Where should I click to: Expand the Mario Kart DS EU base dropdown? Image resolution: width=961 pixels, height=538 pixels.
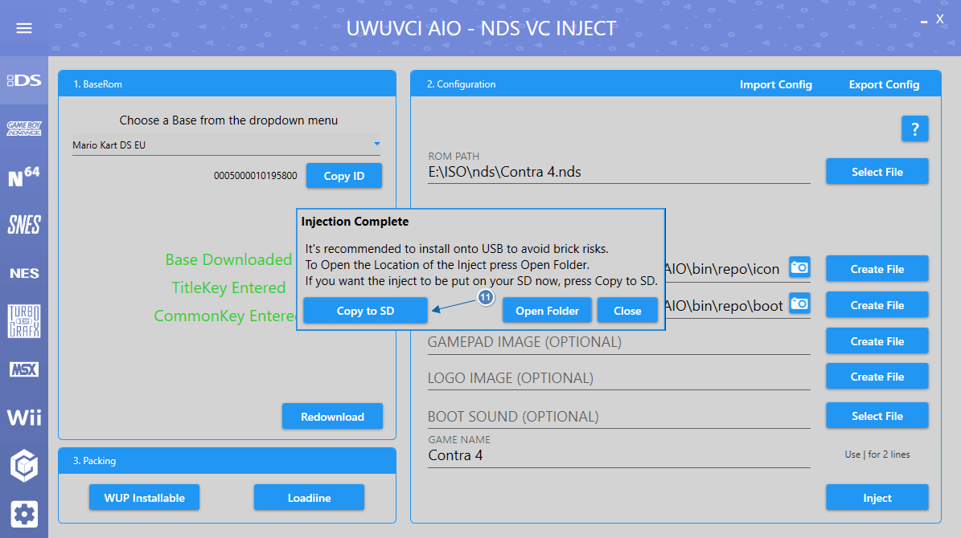click(226, 145)
